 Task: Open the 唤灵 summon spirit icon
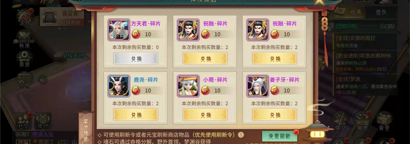(x=362, y=122)
